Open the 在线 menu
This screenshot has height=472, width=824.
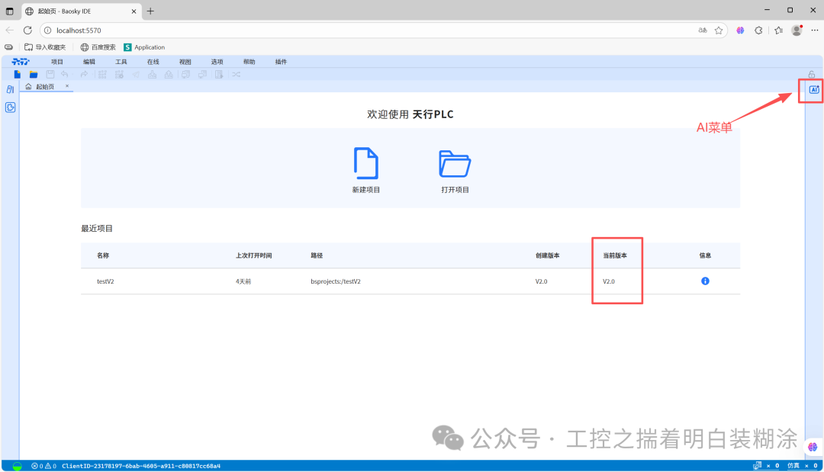(153, 62)
